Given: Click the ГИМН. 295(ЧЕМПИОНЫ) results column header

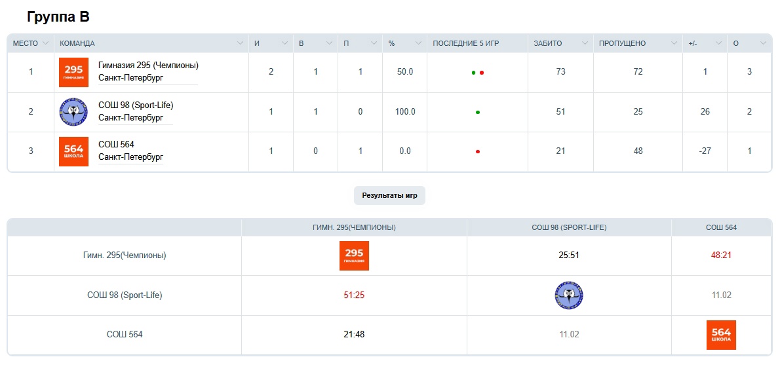Looking at the screenshot, I should [354, 227].
